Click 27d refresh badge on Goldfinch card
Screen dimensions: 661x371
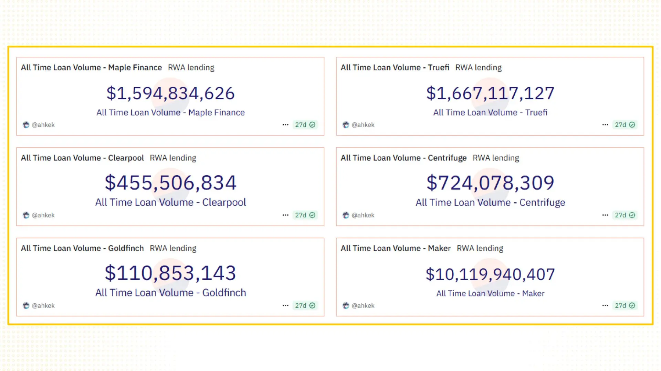coord(305,305)
